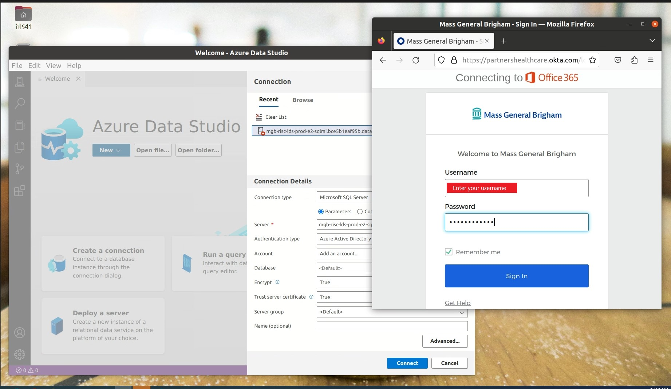Open the Firefox extensions puzzle icon

[x=634, y=60]
